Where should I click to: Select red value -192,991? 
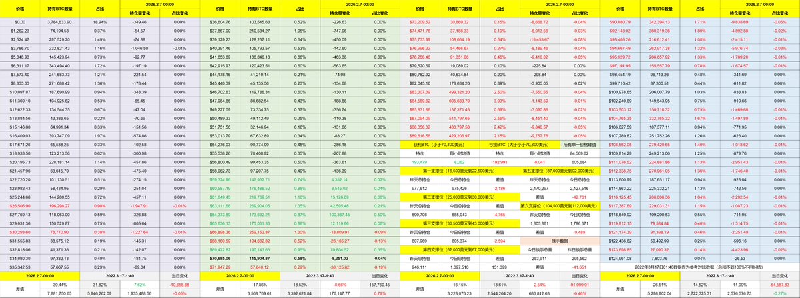point(500,161)
